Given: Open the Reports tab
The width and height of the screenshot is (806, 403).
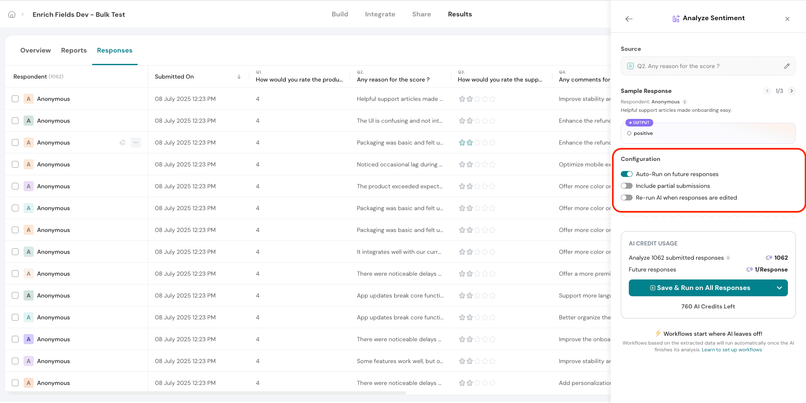Looking at the screenshot, I should coord(74,50).
